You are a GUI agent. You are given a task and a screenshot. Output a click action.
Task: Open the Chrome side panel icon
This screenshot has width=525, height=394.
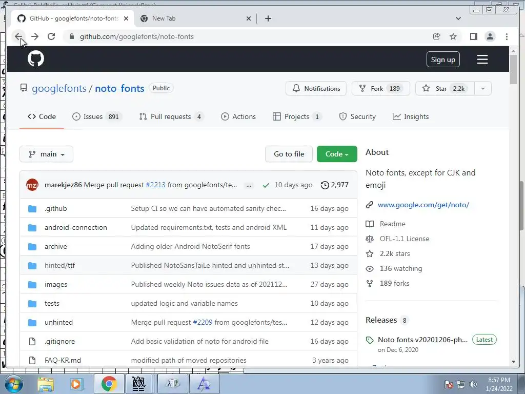coord(473,36)
